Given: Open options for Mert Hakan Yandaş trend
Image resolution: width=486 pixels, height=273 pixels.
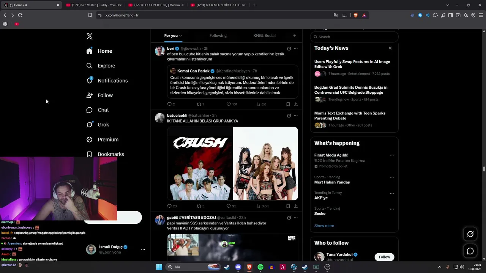Looking at the screenshot, I should pos(392,178).
